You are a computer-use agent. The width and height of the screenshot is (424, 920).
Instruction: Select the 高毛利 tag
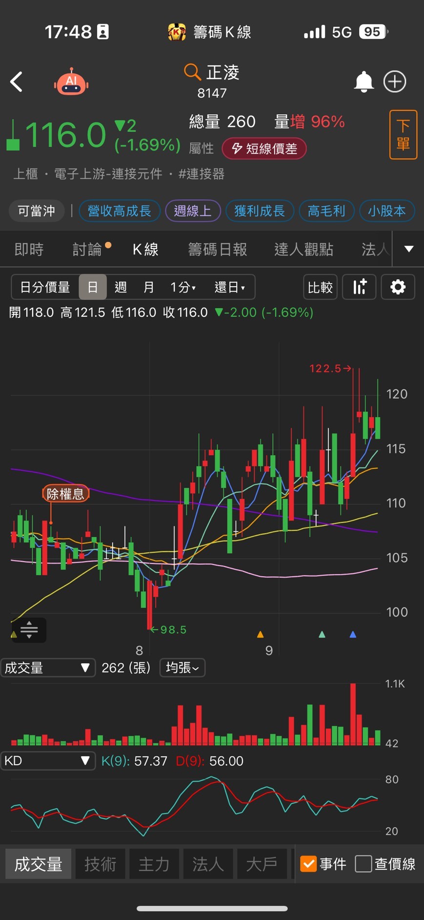[326, 211]
